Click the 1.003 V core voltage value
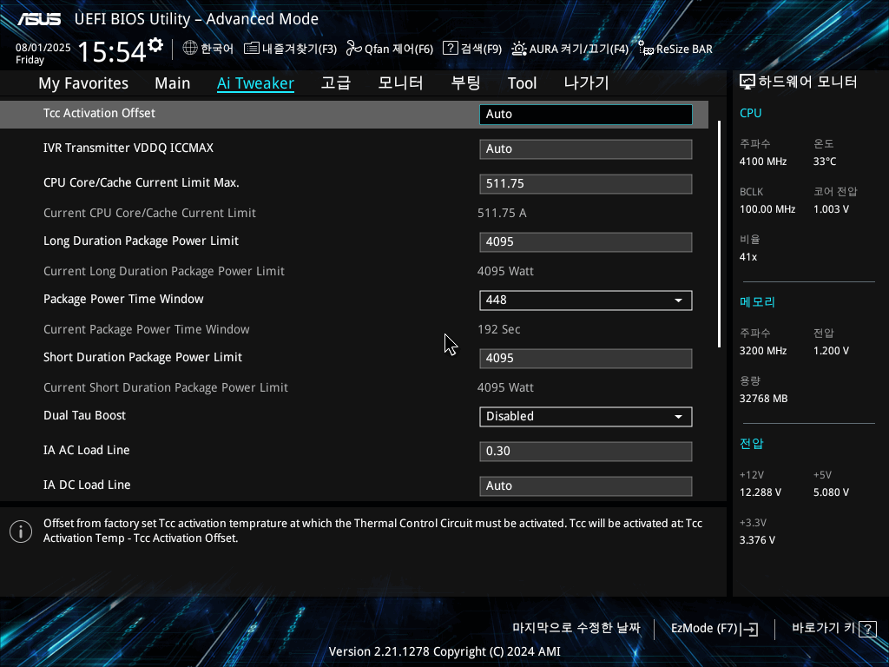This screenshot has height=667, width=889. pyautogui.click(x=831, y=209)
